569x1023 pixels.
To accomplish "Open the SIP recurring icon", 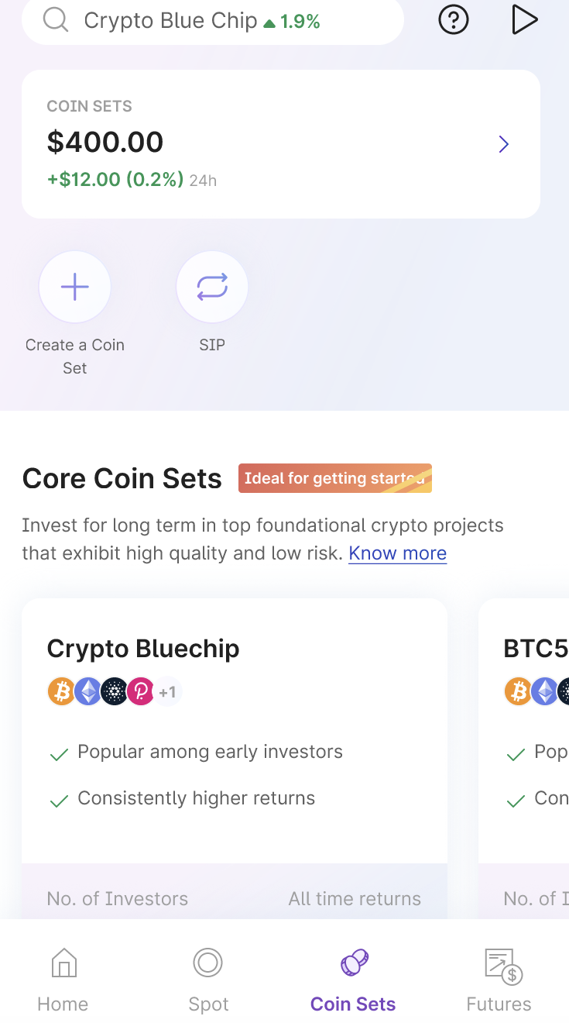I will pos(212,287).
